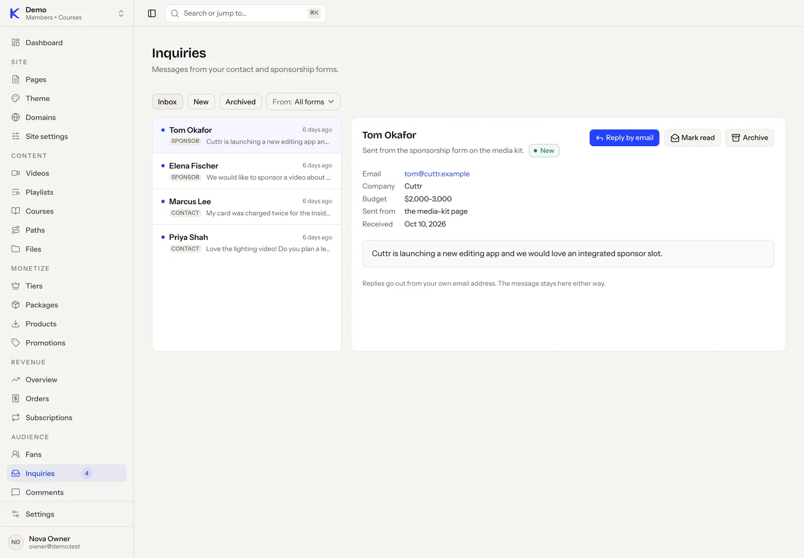
Task: Open Paths in sidebar
Action: pyautogui.click(x=66, y=230)
